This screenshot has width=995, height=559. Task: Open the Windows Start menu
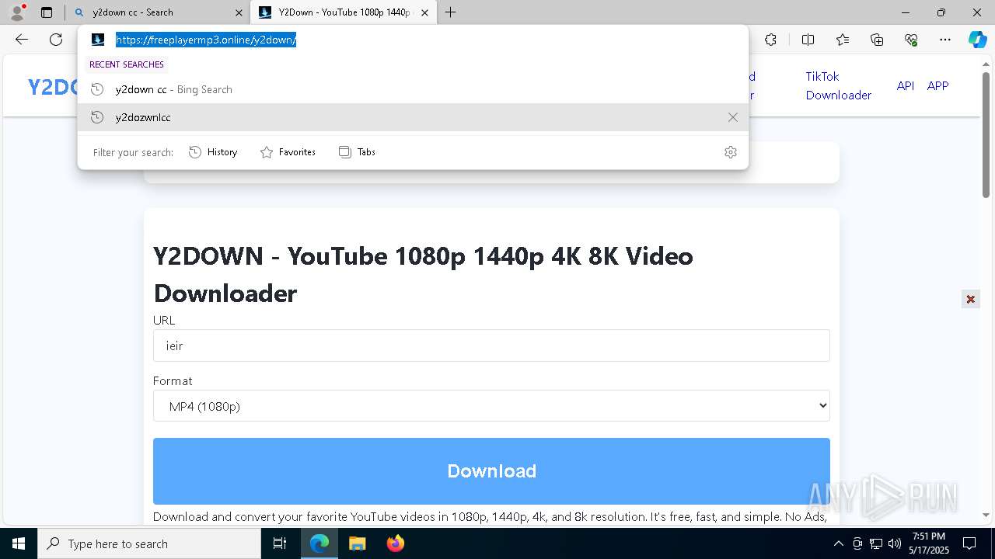(19, 543)
